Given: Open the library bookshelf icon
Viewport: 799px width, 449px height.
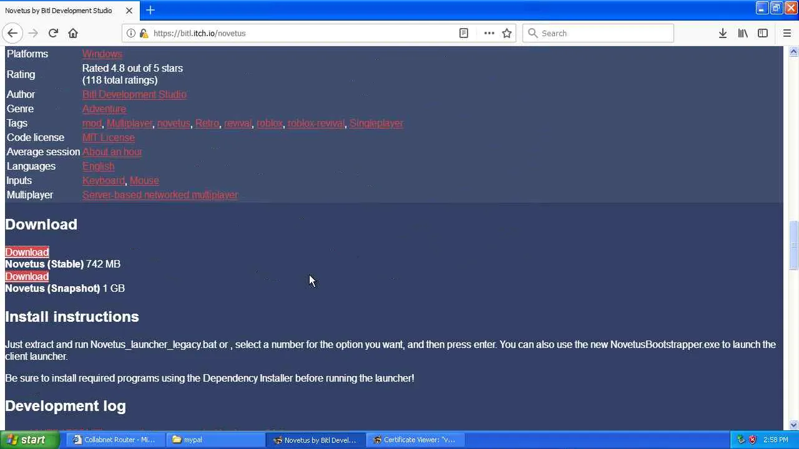Looking at the screenshot, I should tap(743, 33).
